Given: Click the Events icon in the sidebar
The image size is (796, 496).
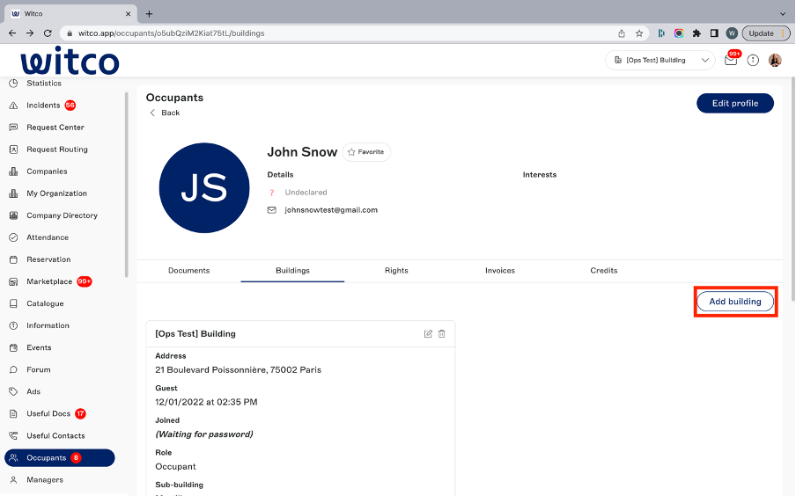Looking at the screenshot, I should 14,348.
